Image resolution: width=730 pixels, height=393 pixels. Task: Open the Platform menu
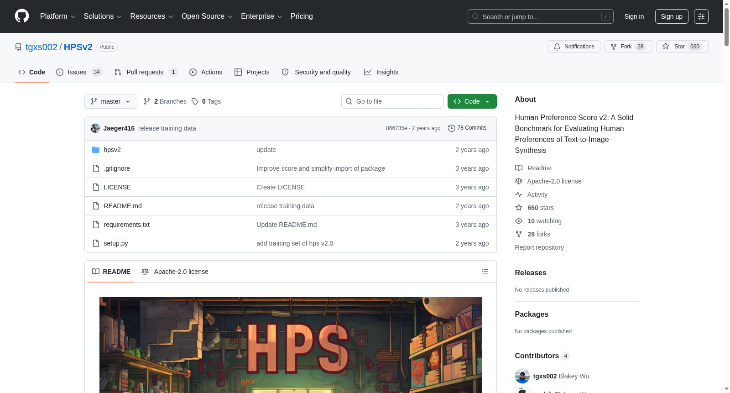(x=57, y=16)
